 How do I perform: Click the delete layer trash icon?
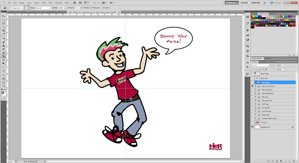(294, 161)
